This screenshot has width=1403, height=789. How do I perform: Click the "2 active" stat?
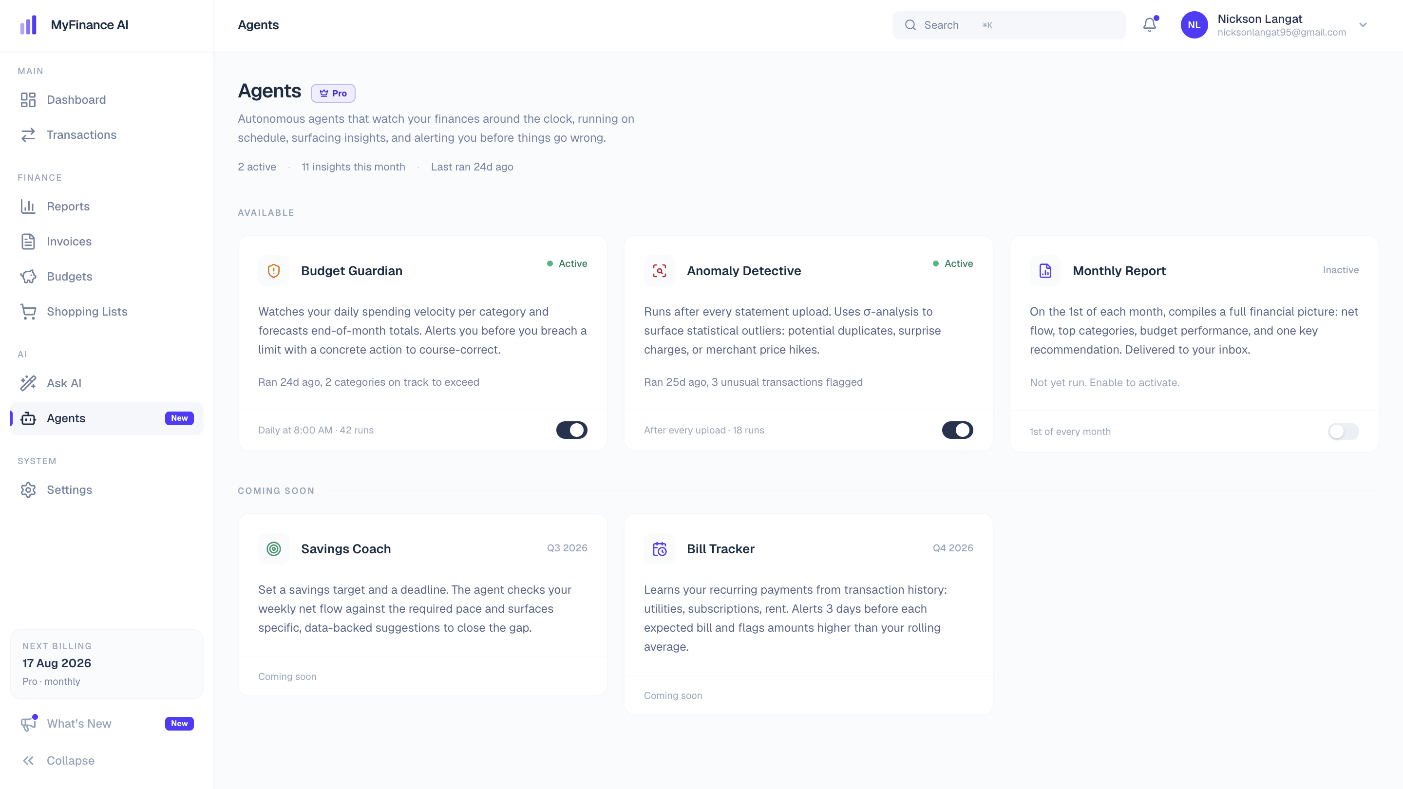(x=257, y=167)
